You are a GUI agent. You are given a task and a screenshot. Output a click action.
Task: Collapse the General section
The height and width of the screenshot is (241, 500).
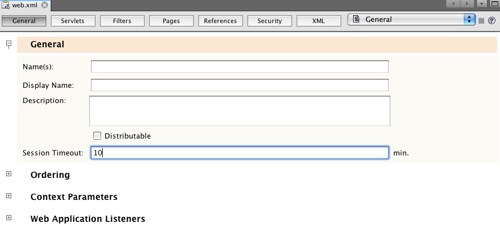point(8,44)
